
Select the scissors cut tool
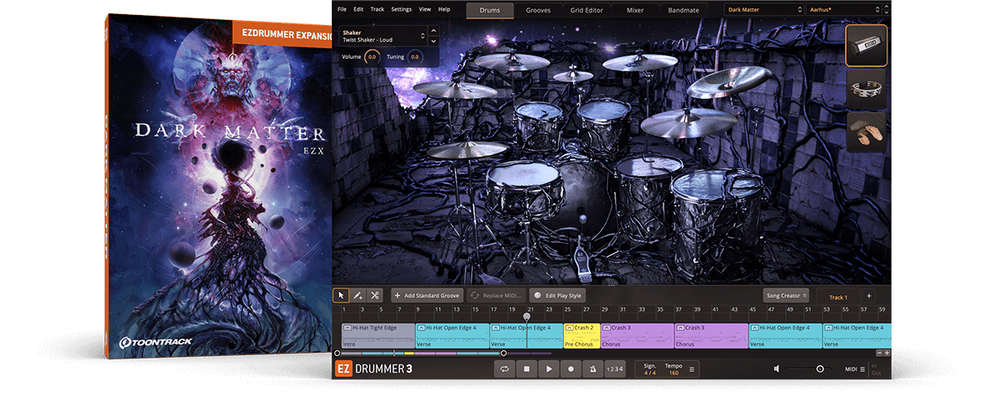[375, 295]
